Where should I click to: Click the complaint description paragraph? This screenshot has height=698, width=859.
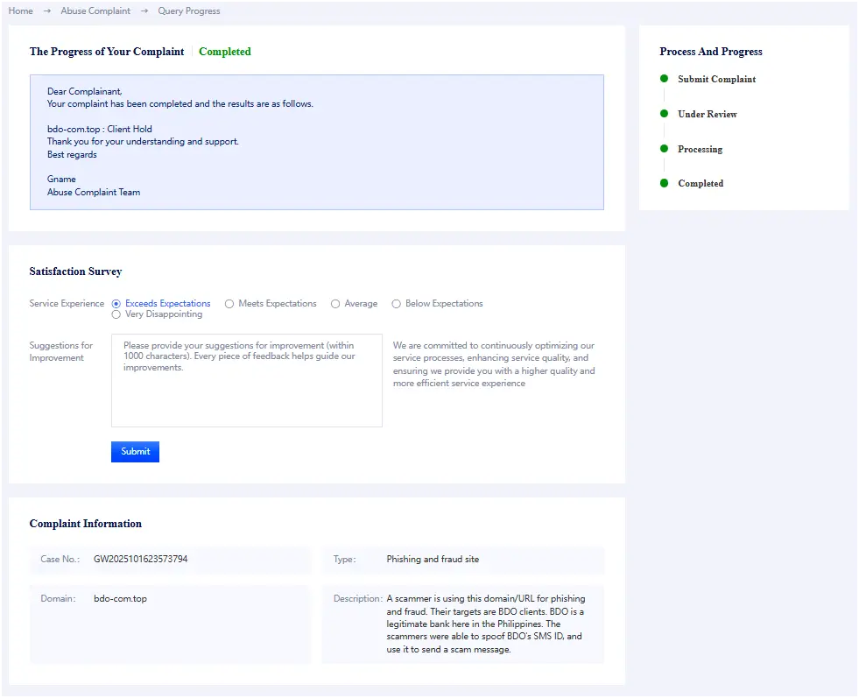coord(486,624)
